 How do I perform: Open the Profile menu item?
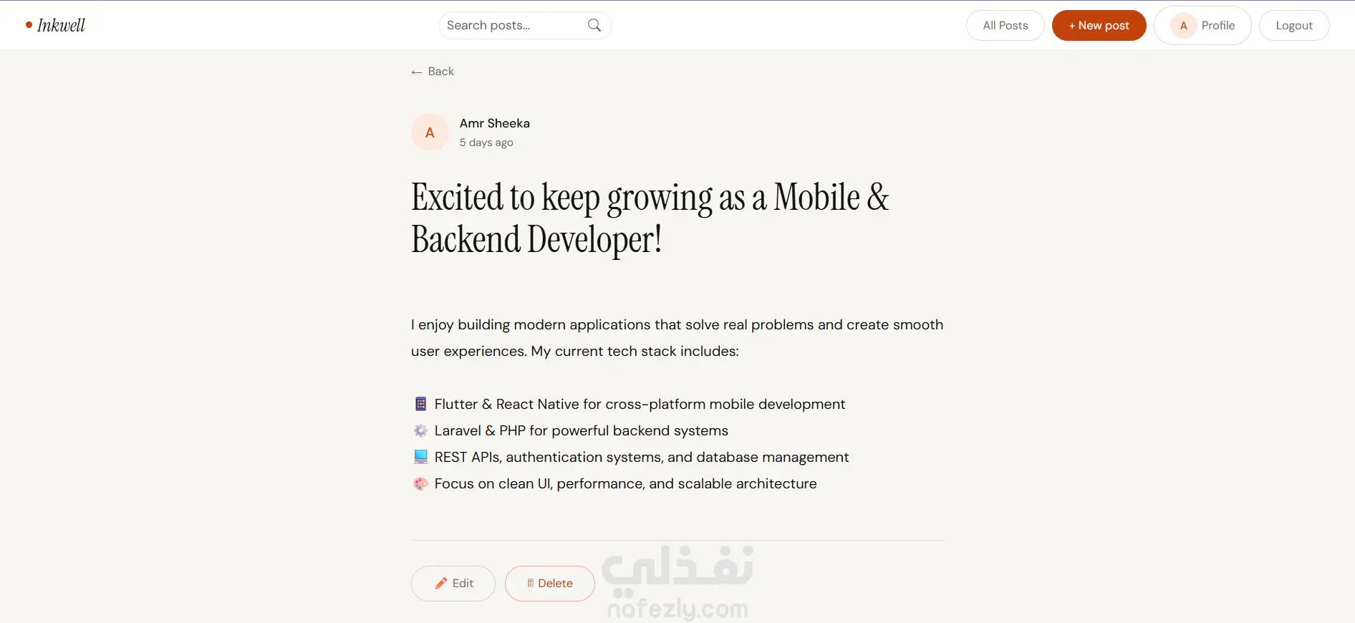[1202, 26]
